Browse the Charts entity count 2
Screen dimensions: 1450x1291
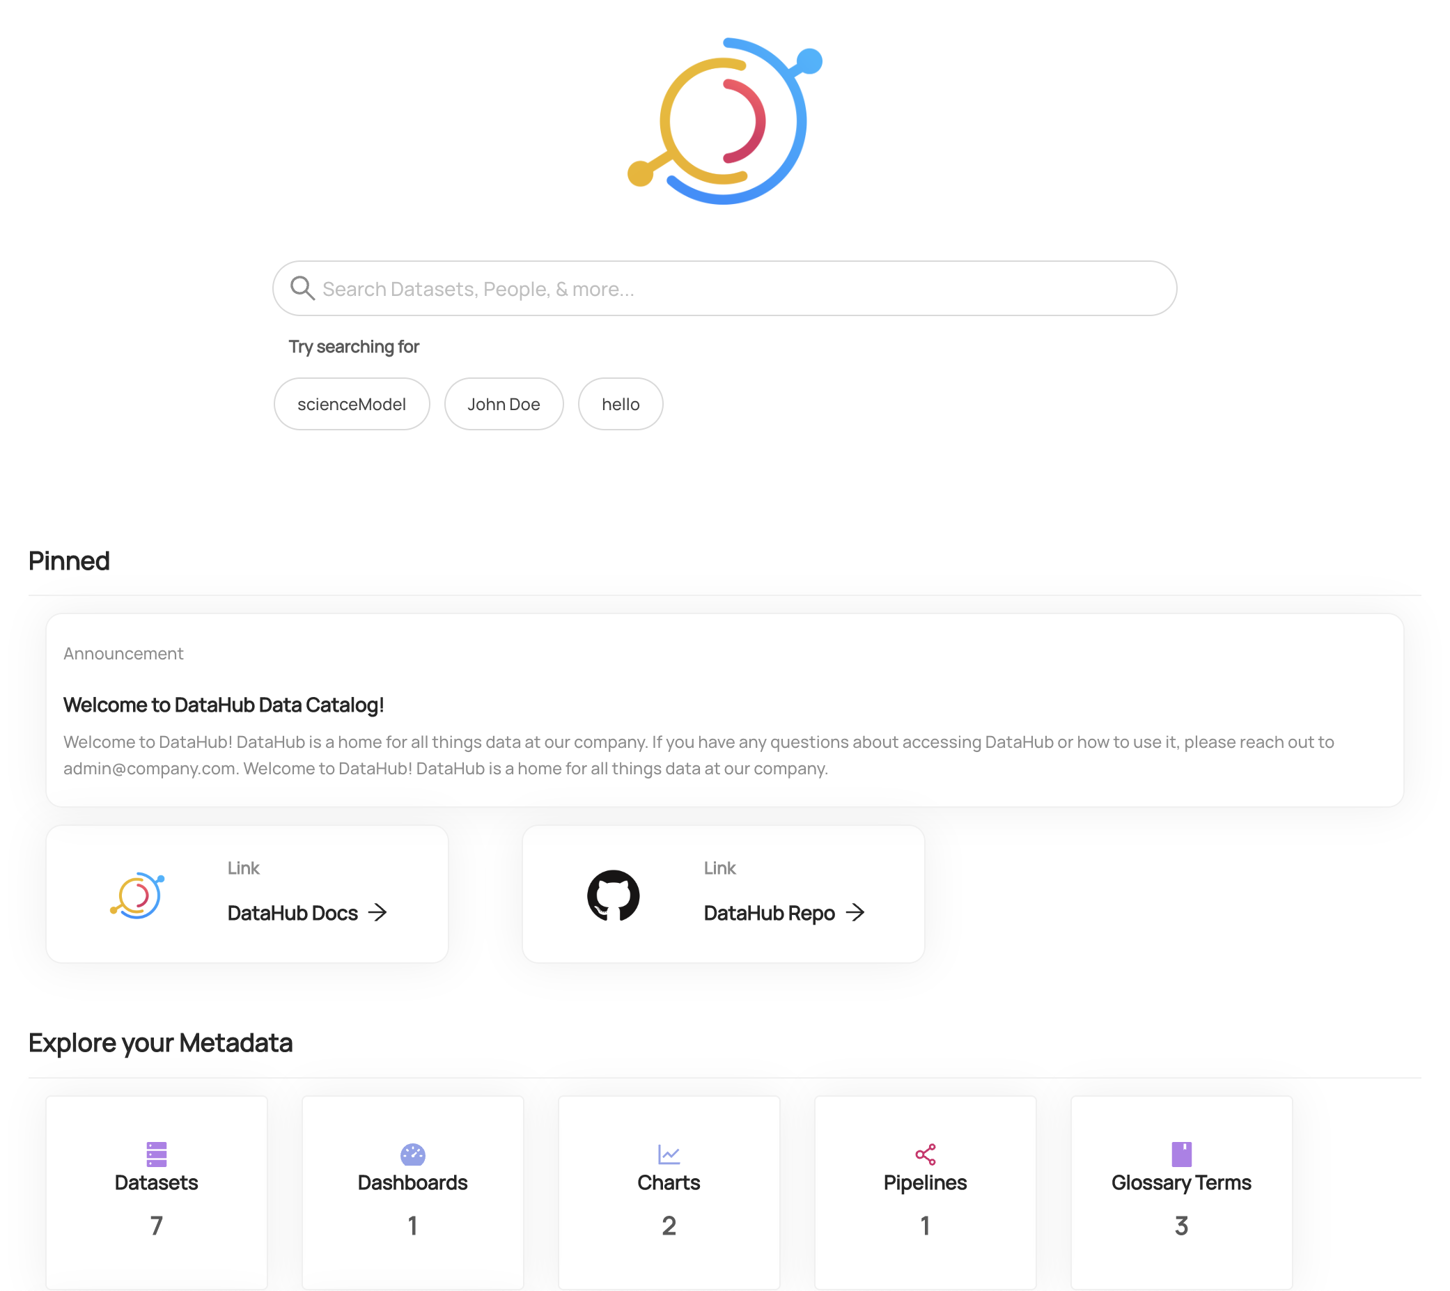point(669,1226)
